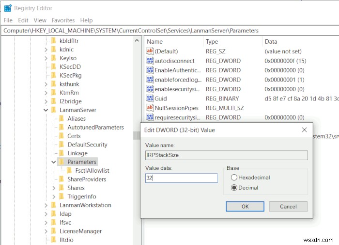The height and width of the screenshot is (245, 339).
Task: Click the tree pane scroll up arrow
Action: (137, 40)
